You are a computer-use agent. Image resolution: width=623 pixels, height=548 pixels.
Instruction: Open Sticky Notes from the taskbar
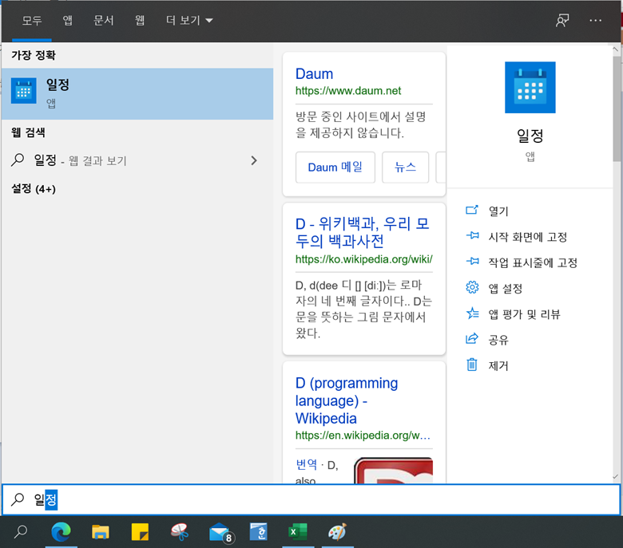[140, 532]
